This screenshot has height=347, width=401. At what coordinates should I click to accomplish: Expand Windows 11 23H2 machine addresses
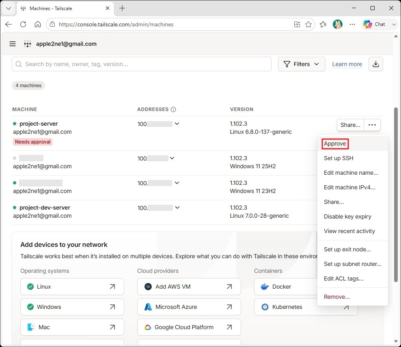(177, 183)
